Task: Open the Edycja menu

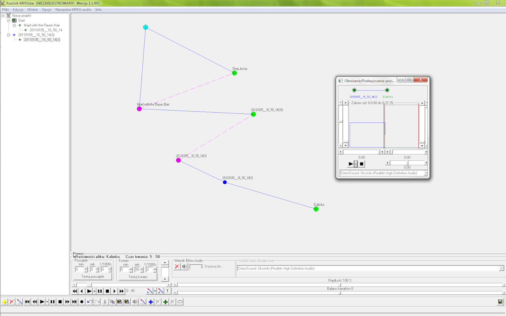Action: tap(18, 9)
